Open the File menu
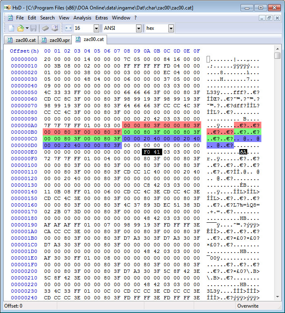 point(20,18)
